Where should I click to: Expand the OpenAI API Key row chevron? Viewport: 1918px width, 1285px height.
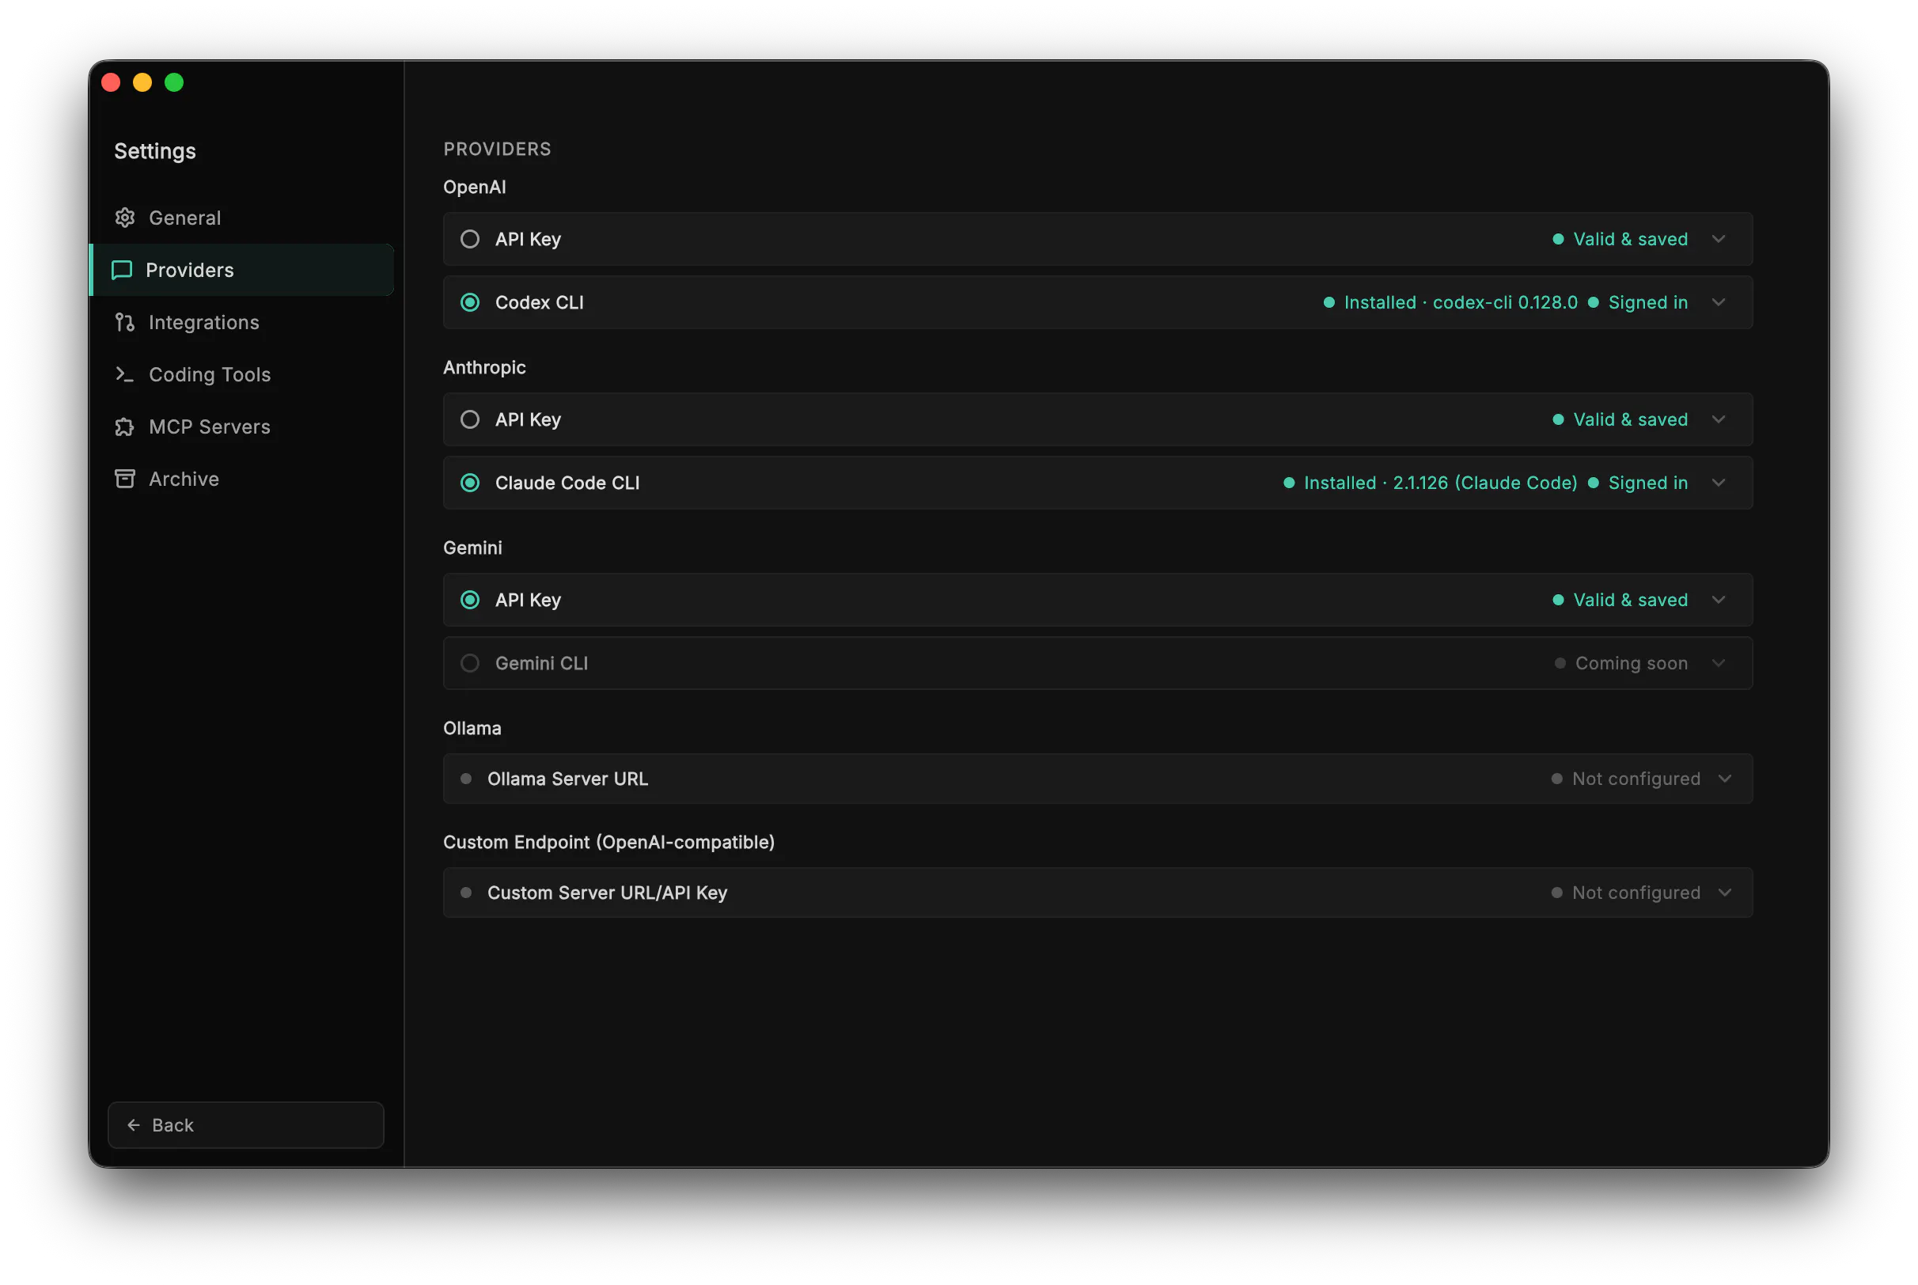point(1719,239)
